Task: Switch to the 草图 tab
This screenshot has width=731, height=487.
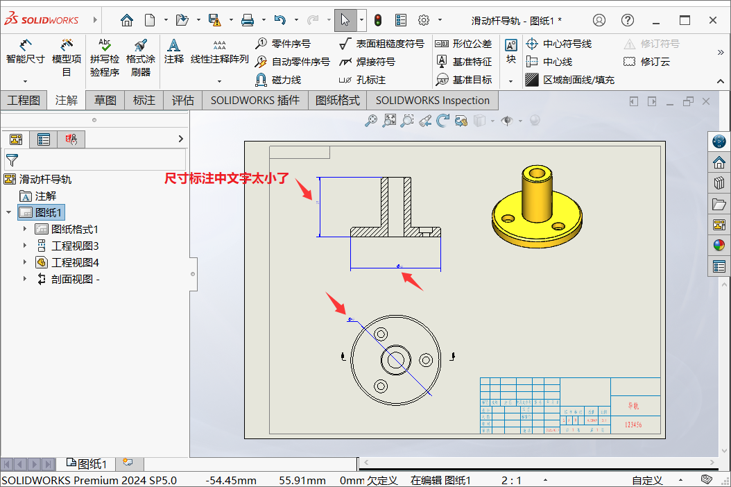Action: [105, 101]
